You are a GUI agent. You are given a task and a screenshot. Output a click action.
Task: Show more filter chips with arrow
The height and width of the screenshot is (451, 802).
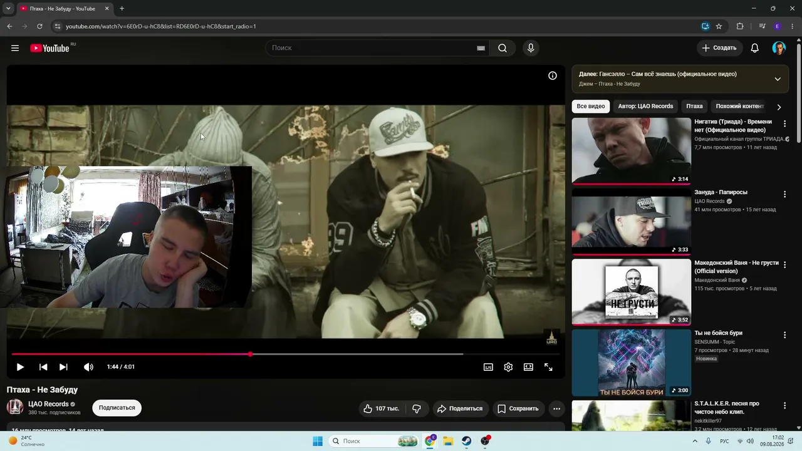(779, 107)
